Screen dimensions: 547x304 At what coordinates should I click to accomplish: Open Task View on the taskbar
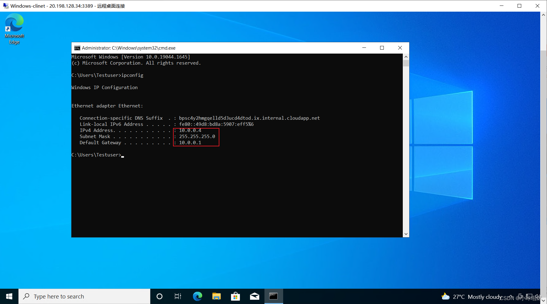(178, 296)
